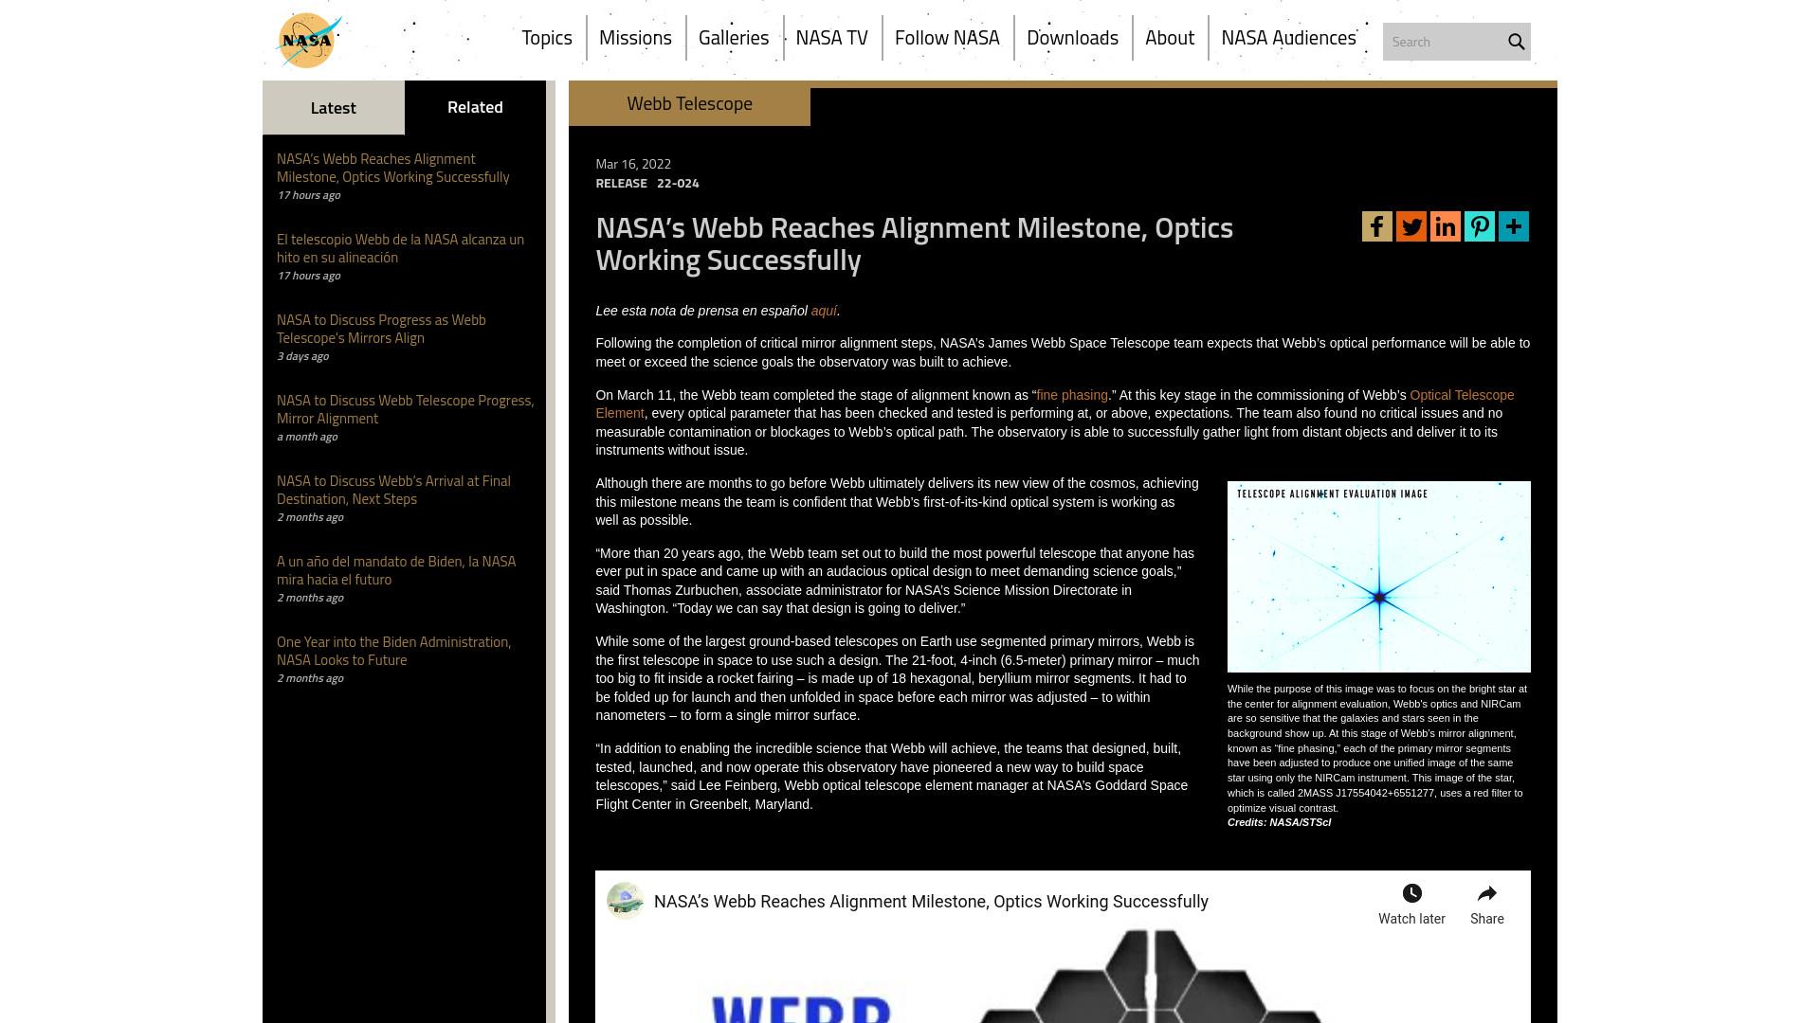Open the Galleries menu
Screen dimensions: 1820x1023
(x=734, y=38)
